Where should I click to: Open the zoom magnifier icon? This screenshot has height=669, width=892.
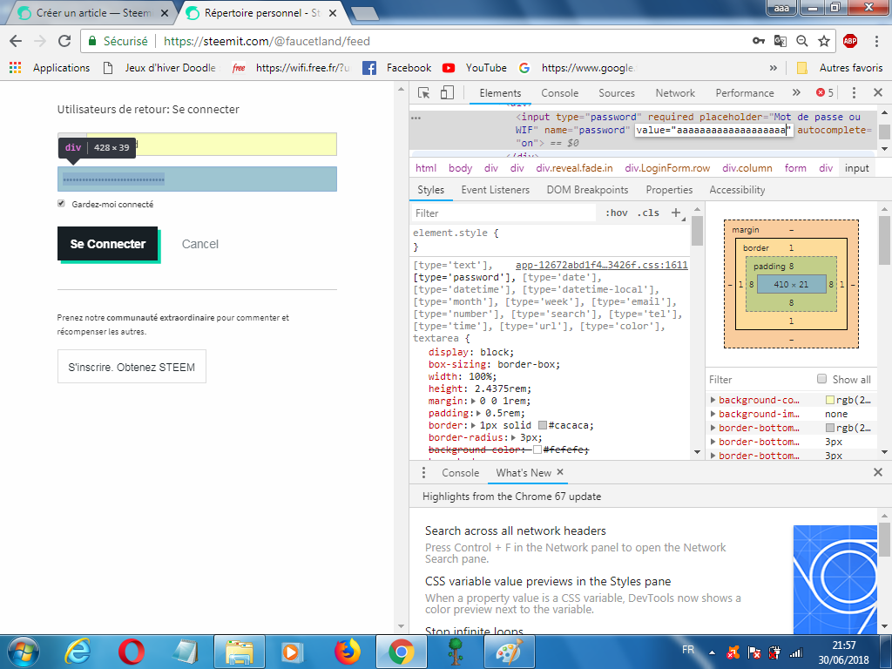pos(801,41)
